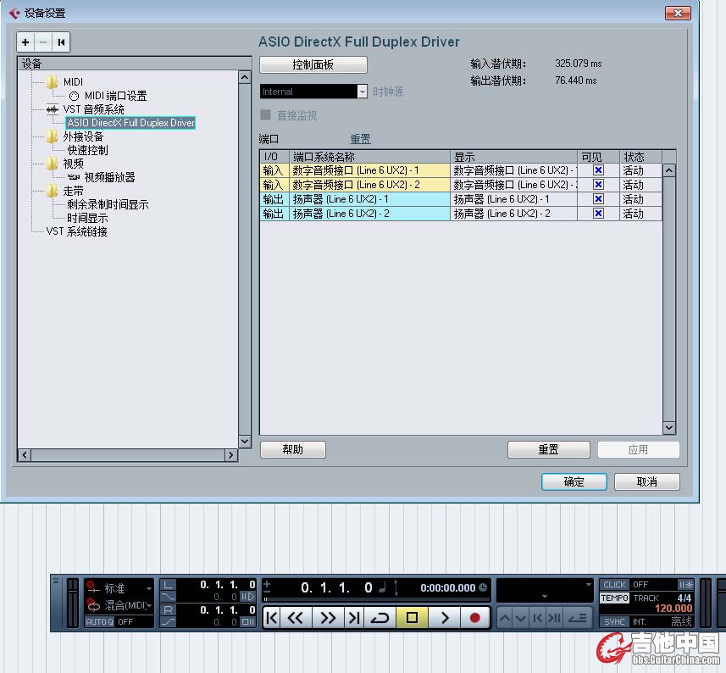Open the 标准 record mode dropdown
This screenshot has height=673, width=726.
tap(149, 588)
